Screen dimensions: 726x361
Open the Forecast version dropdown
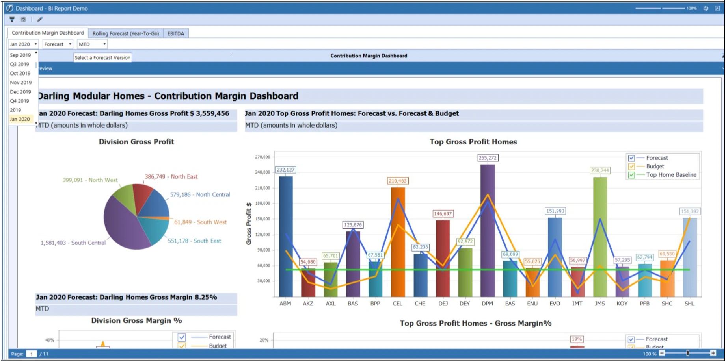coord(58,44)
